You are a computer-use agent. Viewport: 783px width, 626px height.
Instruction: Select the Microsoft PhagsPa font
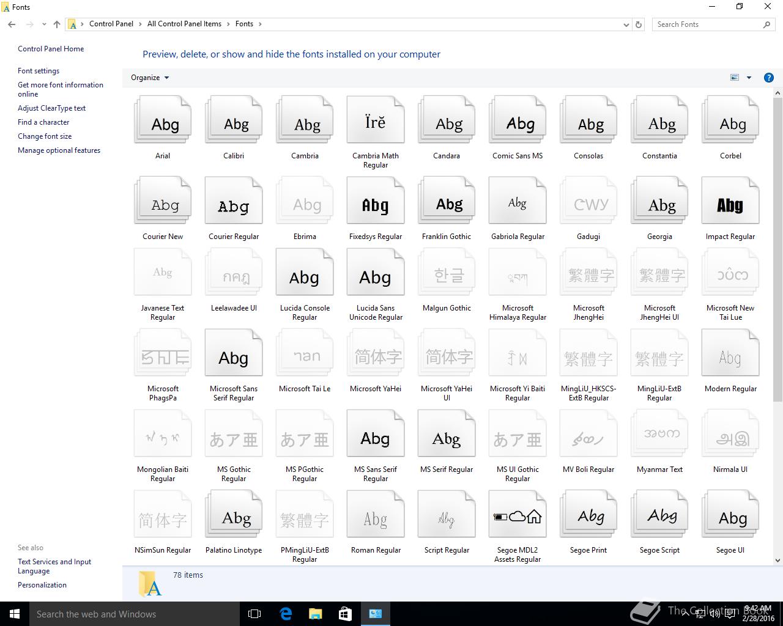click(163, 353)
